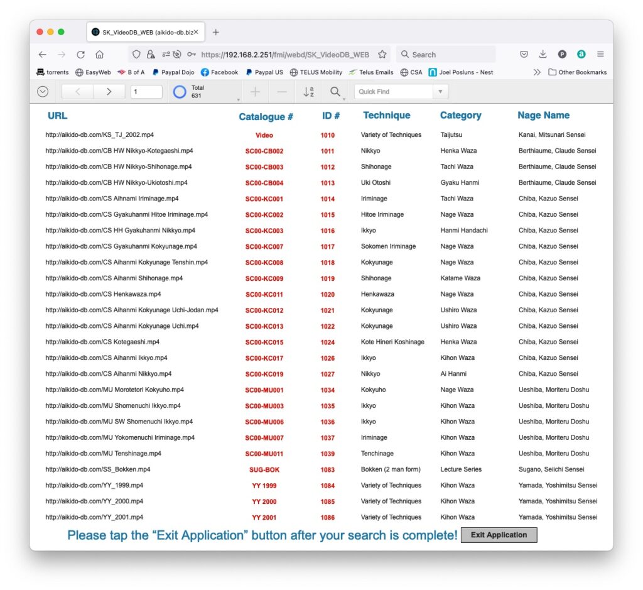Viewport: 643px width, 590px height.
Task: Click the address bar URL
Action: point(285,55)
